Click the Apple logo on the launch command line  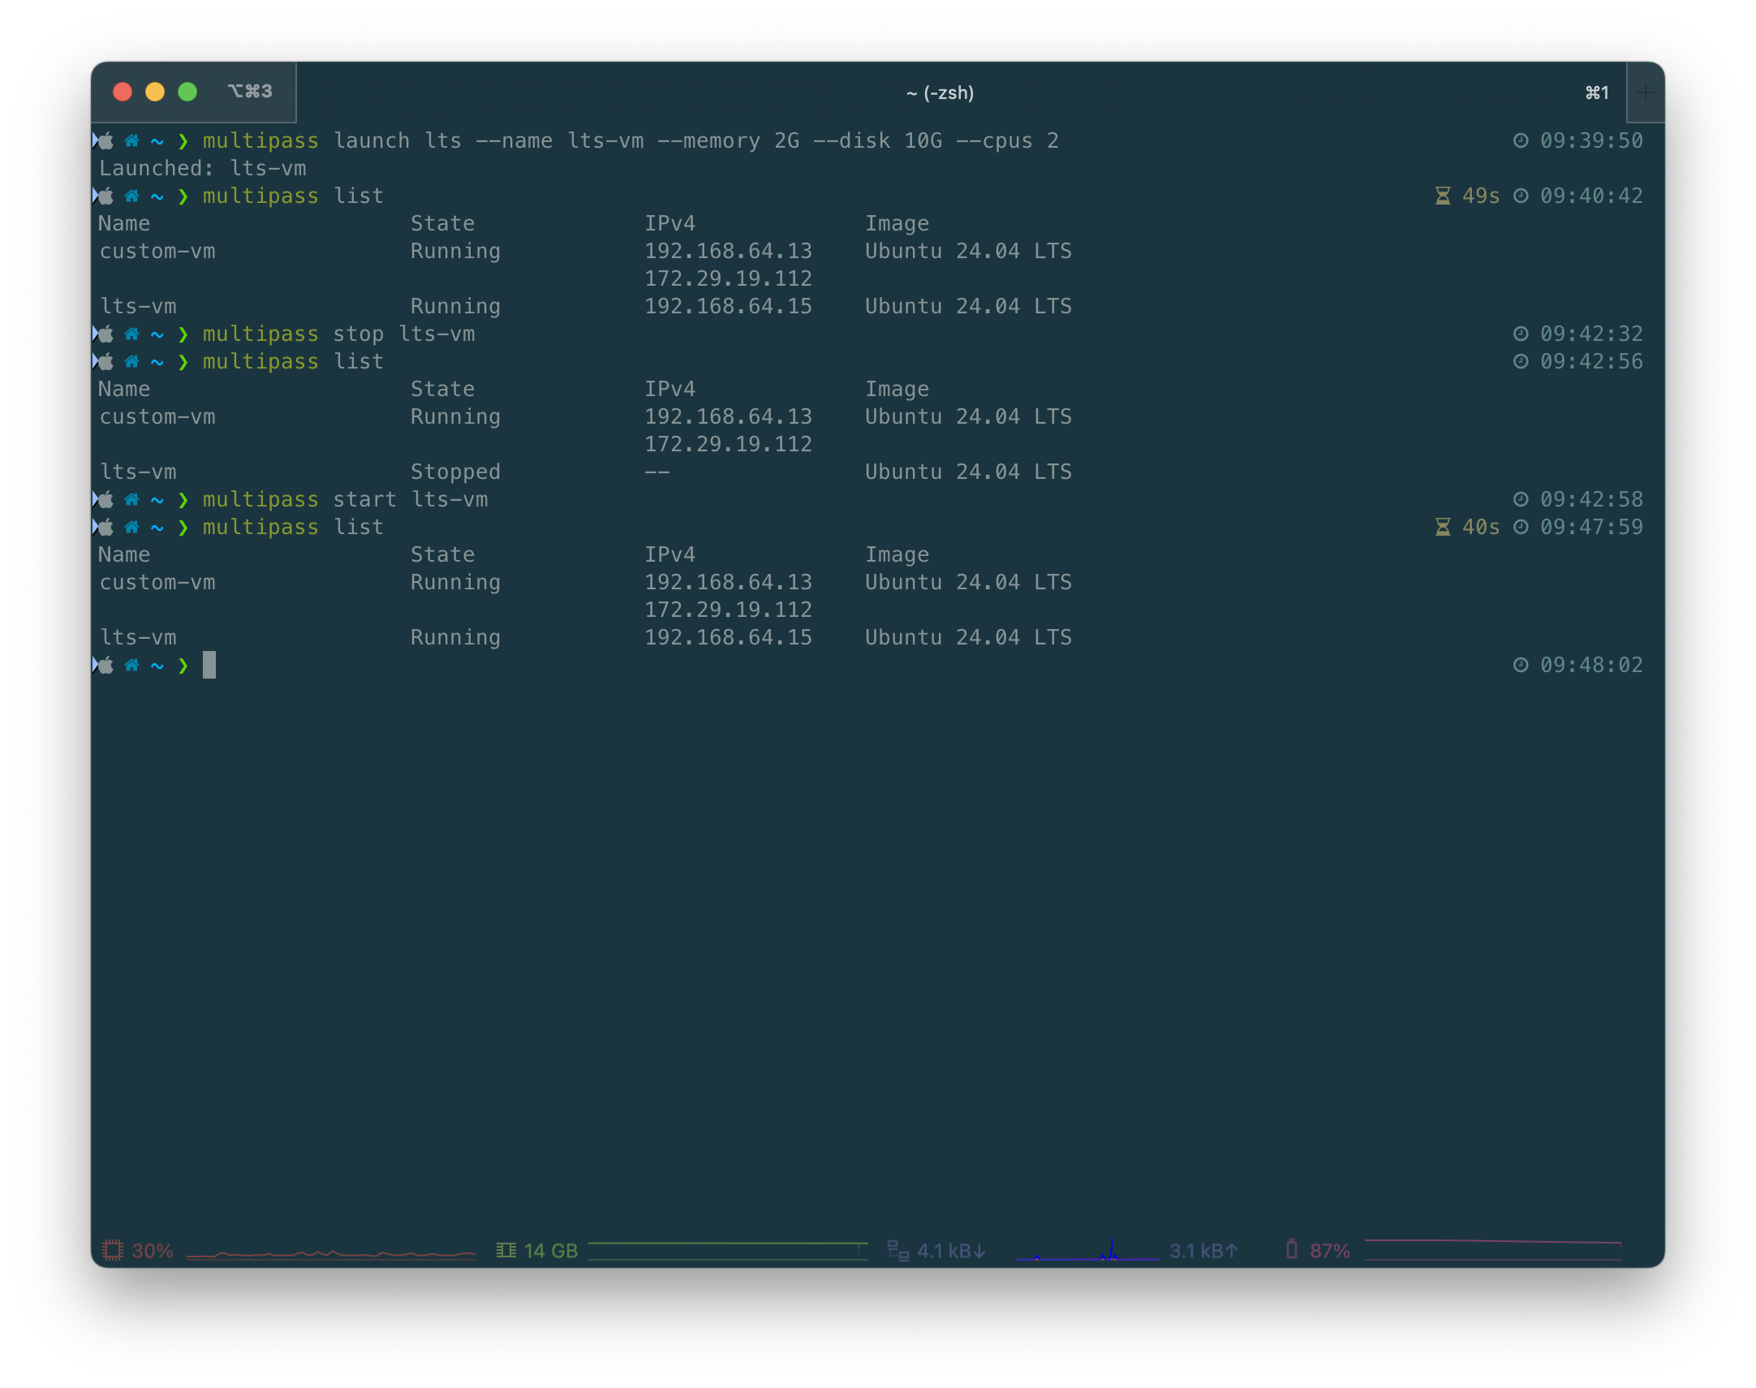click(105, 140)
